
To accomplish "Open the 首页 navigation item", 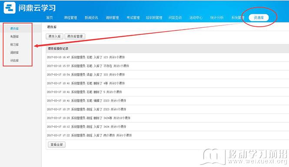I will coord(50,18).
